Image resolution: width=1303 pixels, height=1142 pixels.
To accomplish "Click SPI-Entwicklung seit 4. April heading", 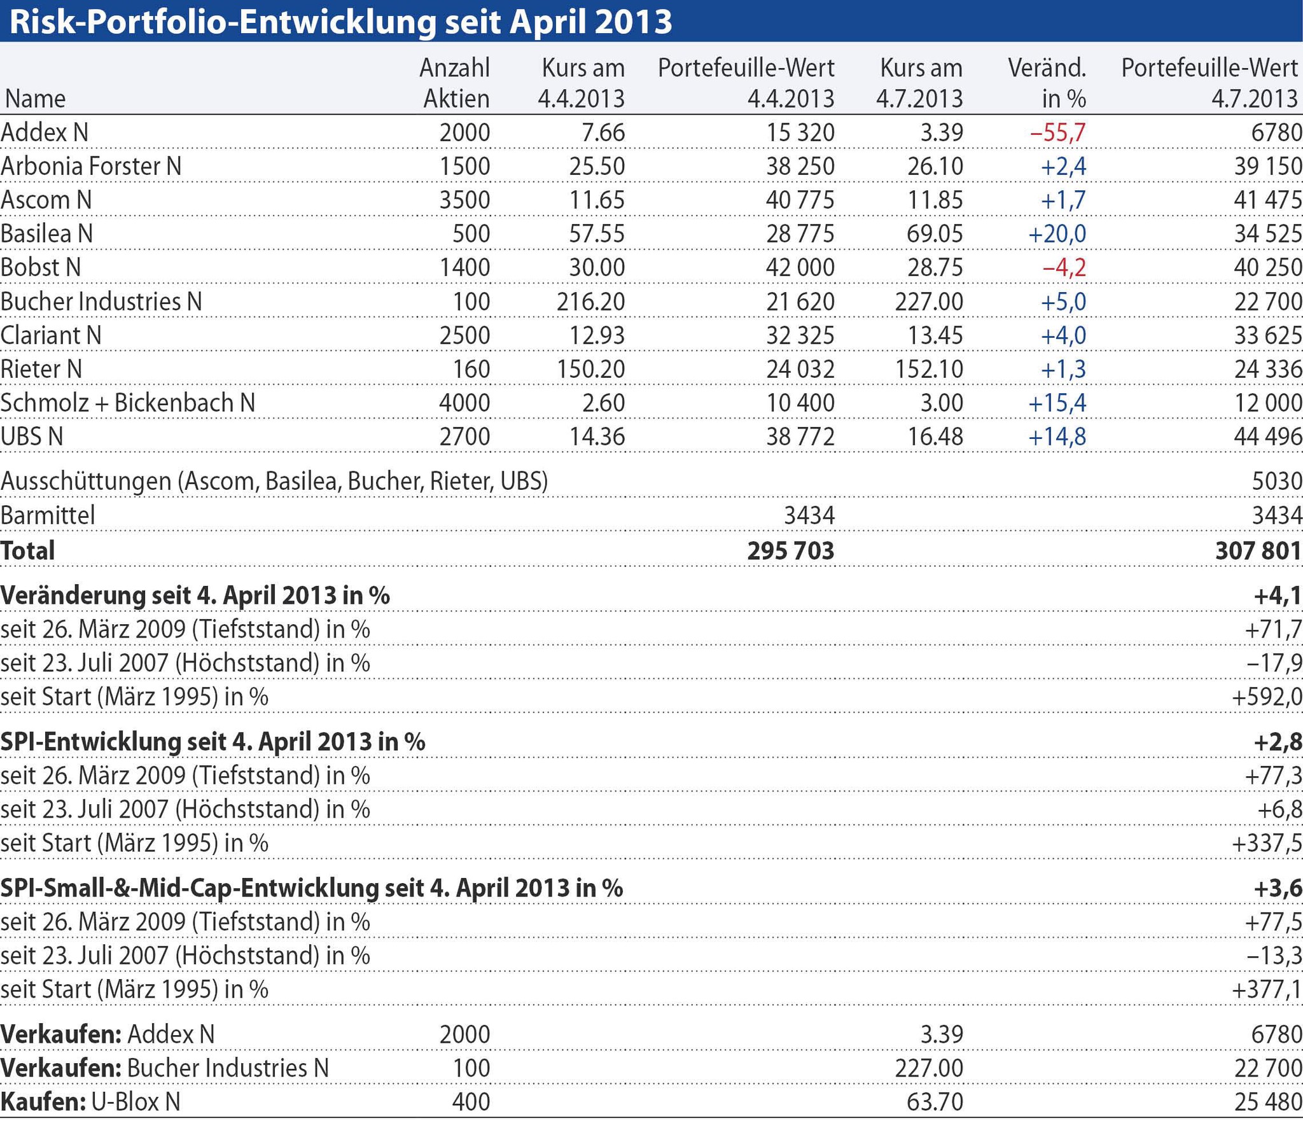I will point(213,742).
